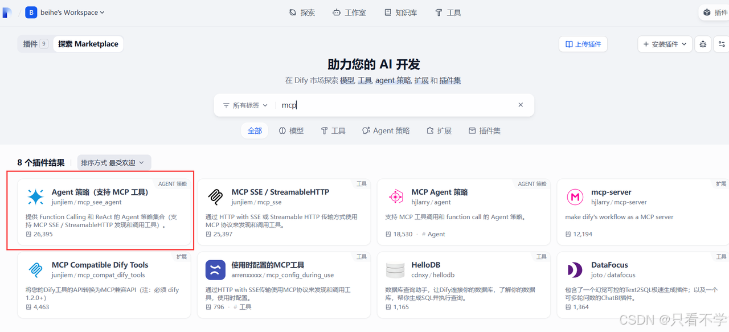Screen dimensions: 729x332
Task: Click the search field containing mcp
Action: click(396, 105)
